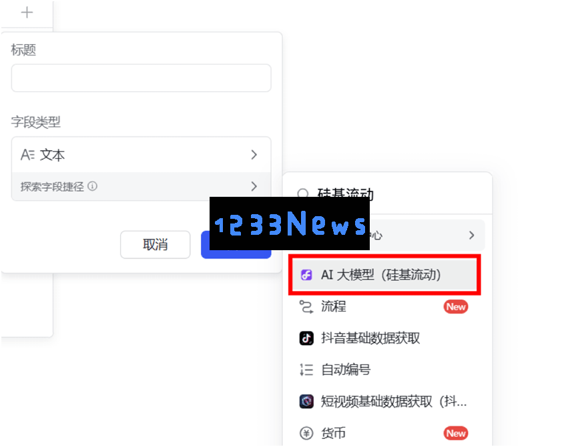Screen dimensions: 580x447
Task: Click the 短视频基础数据获取 app icon
Action: coord(306,401)
